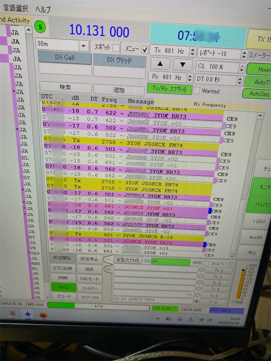Select the radio button beside Tx 3
The width and height of the screenshot is (271, 361).
(x=200, y=282)
